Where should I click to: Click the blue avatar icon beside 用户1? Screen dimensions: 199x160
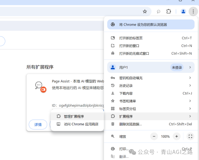click(113, 67)
